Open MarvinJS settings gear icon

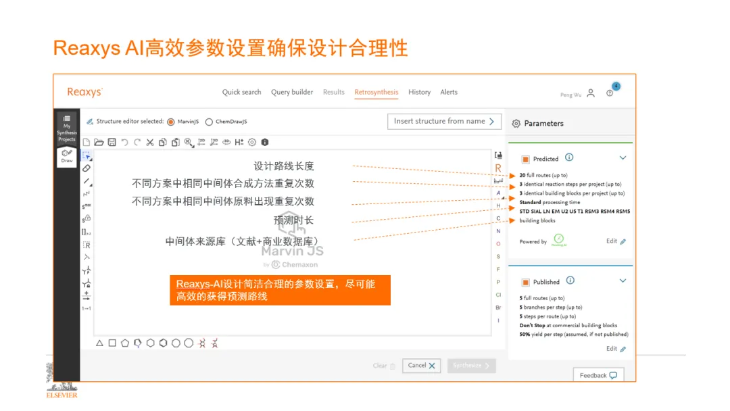[x=252, y=143]
